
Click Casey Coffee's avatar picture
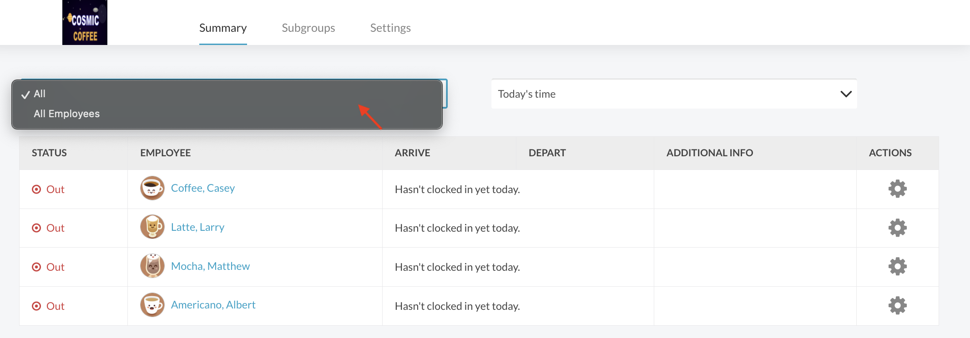pyautogui.click(x=152, y=188)
